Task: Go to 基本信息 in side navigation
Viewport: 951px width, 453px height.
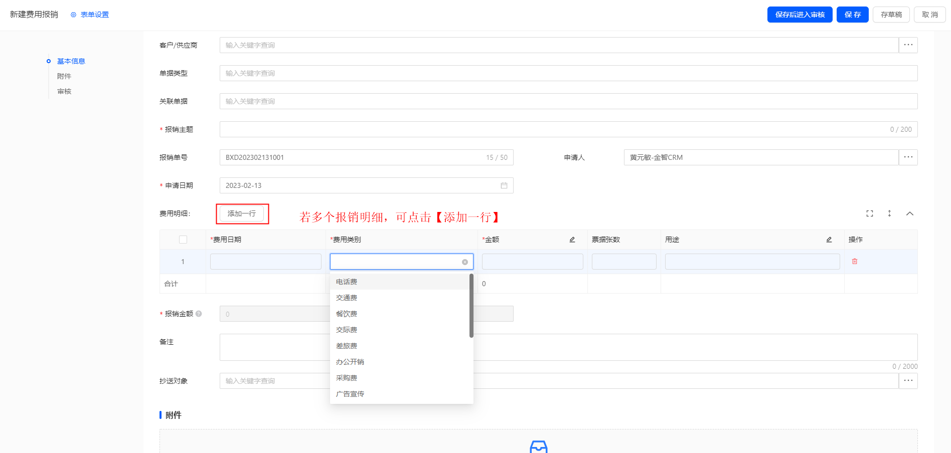Action: 71,61
